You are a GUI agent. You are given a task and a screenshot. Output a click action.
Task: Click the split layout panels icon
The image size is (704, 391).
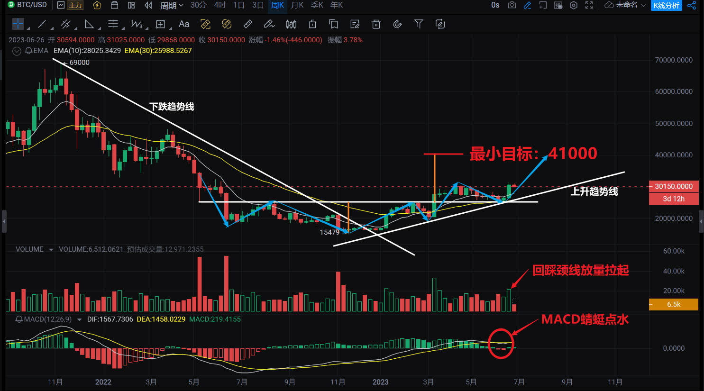(131, 5)
